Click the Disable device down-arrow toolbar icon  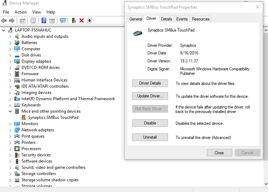coord(89,20)
